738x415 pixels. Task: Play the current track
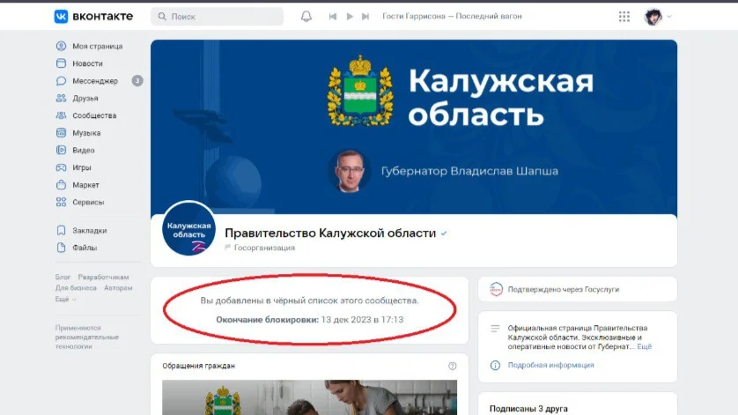click(x=350, y=17)
